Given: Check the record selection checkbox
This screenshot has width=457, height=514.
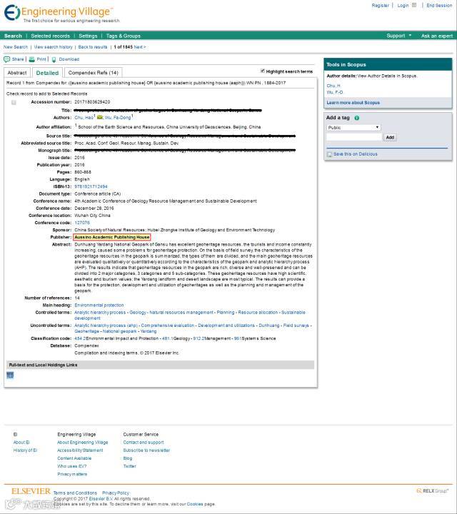Looking at the screenshot, I should 14,103.
